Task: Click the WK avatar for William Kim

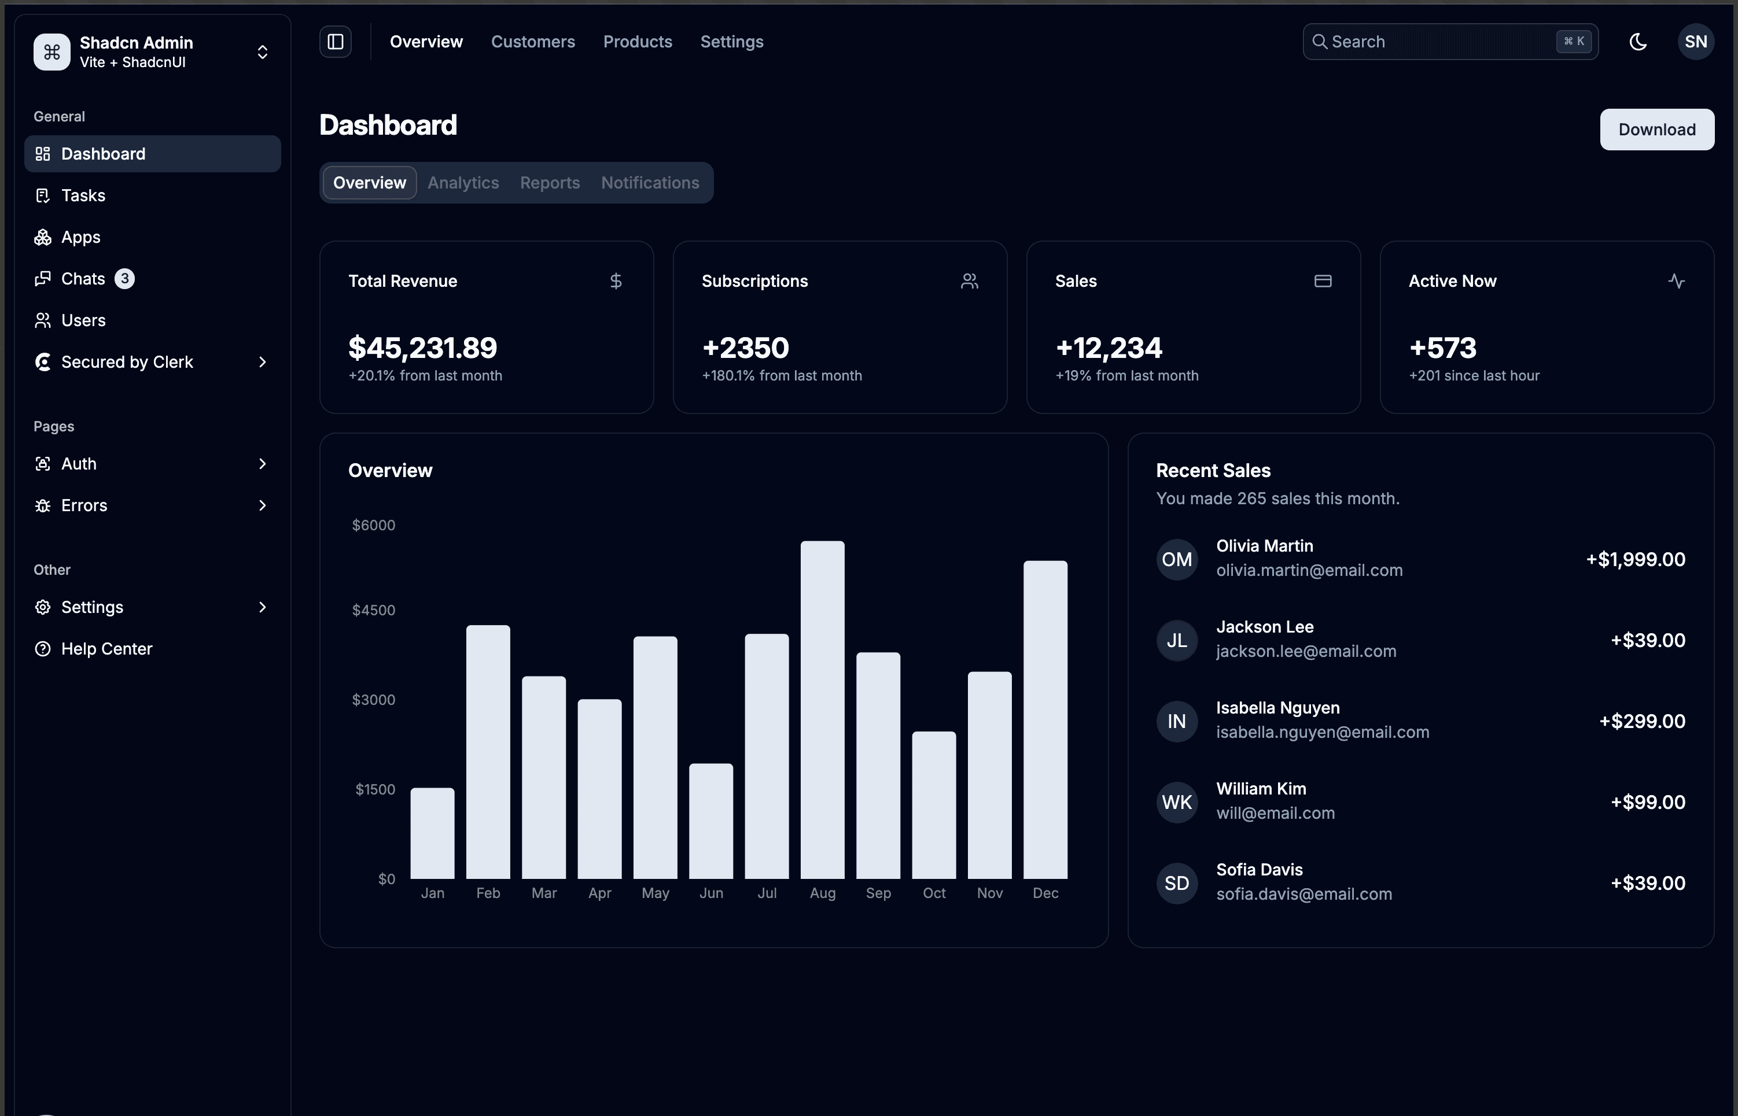Action: click(x=1176, y=802)
